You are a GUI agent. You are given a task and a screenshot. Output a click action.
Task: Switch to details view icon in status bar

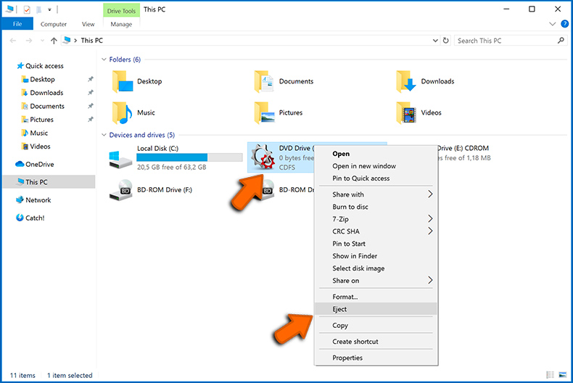click(x=550, y=374)
